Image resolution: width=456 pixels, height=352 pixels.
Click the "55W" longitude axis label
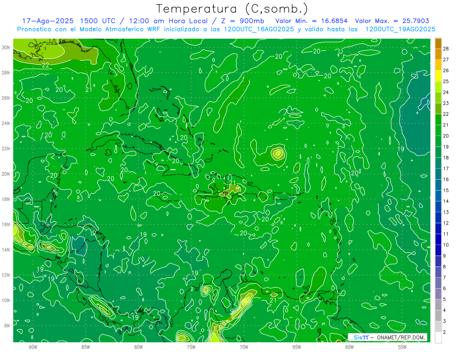403,347
